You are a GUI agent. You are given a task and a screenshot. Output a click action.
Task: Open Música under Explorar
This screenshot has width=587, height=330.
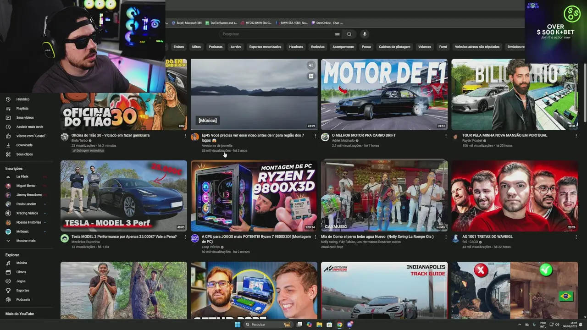coord(22,263)
